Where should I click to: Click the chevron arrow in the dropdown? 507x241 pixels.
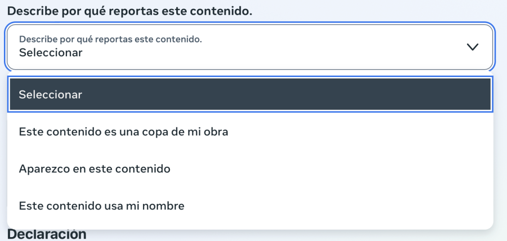473,47
